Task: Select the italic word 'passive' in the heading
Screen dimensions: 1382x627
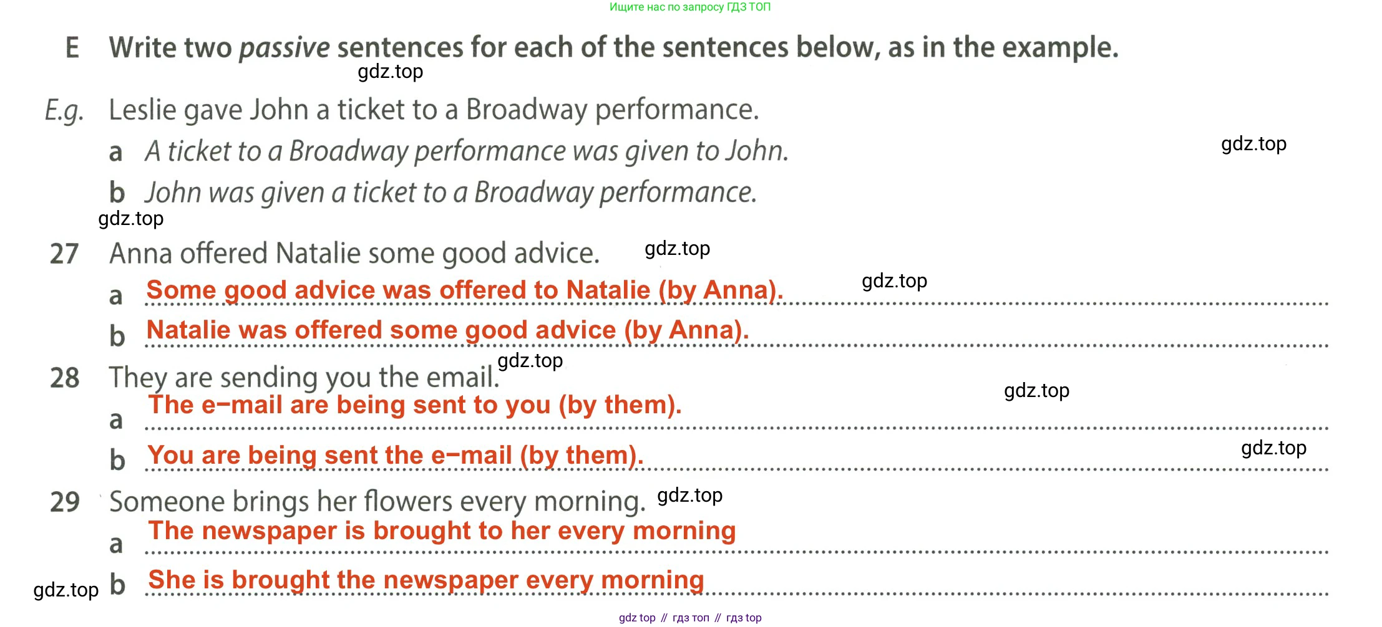Action: [x=284, y=48]
